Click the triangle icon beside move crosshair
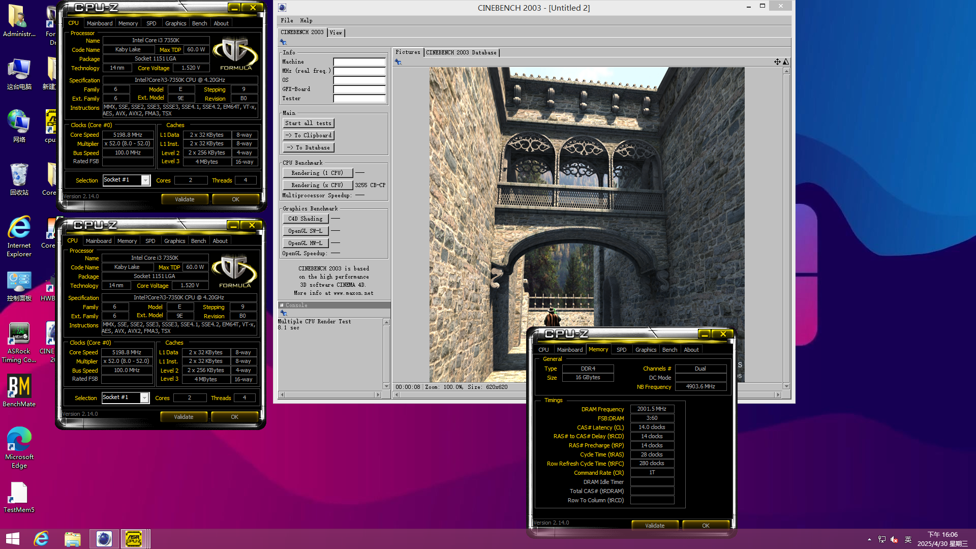Image resolution: width=976 pixels, height=549 pixels. [x=786, y=62]
